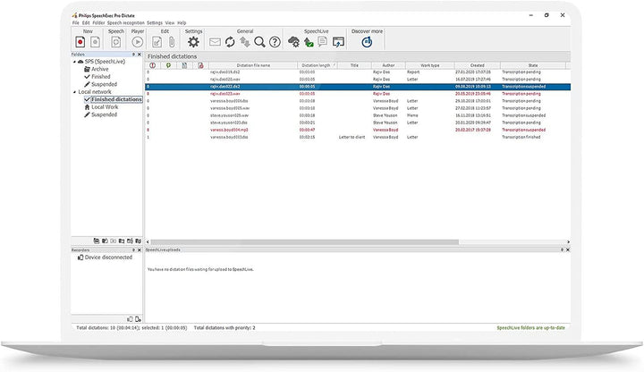644x372 pixels.
Task: Click 'SpeechLive folders are up-to-date' status text
Action: (530, 327)
